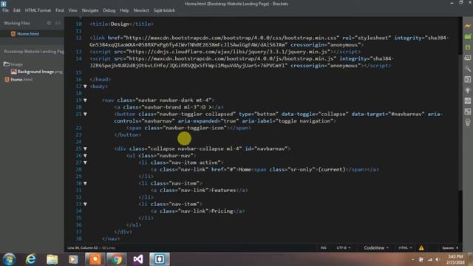Click the orange app icon in taskbar
473x266 pixels.
coord(95,259)
